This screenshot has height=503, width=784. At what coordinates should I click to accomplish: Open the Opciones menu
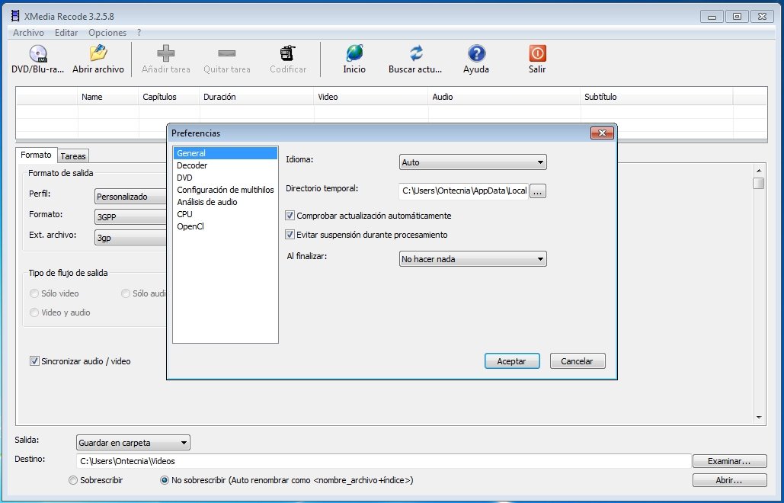point(107,33)
